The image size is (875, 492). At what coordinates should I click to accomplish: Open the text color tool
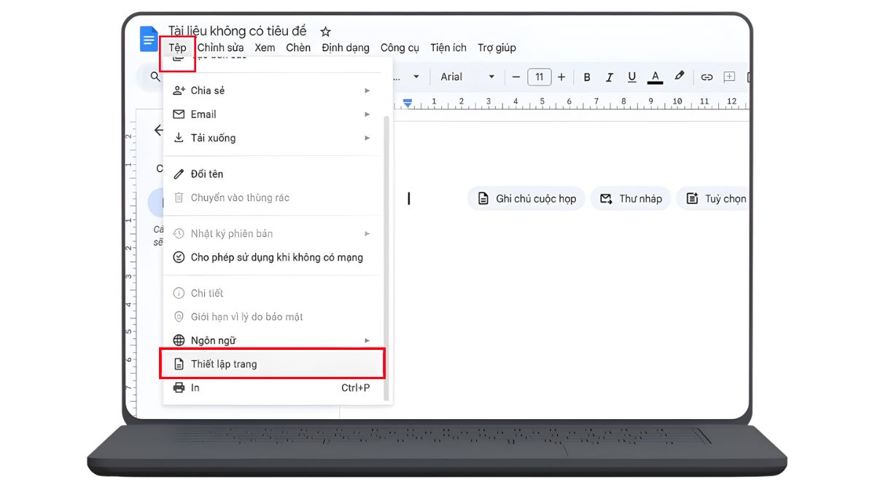tap(655, 77)
